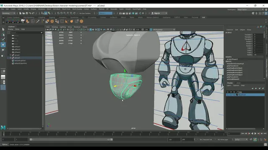Open the Edit Mesh menu
This screenshot has width=268, height=150.
57,9
